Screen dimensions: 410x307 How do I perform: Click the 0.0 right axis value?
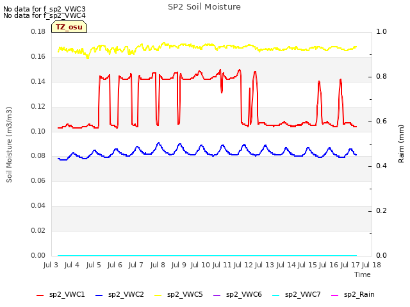[x=381, y=255]
